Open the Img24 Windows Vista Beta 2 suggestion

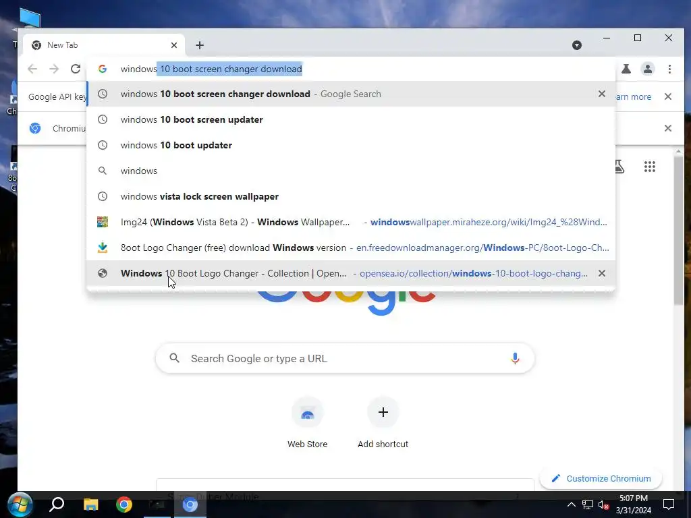coord(351,221)
